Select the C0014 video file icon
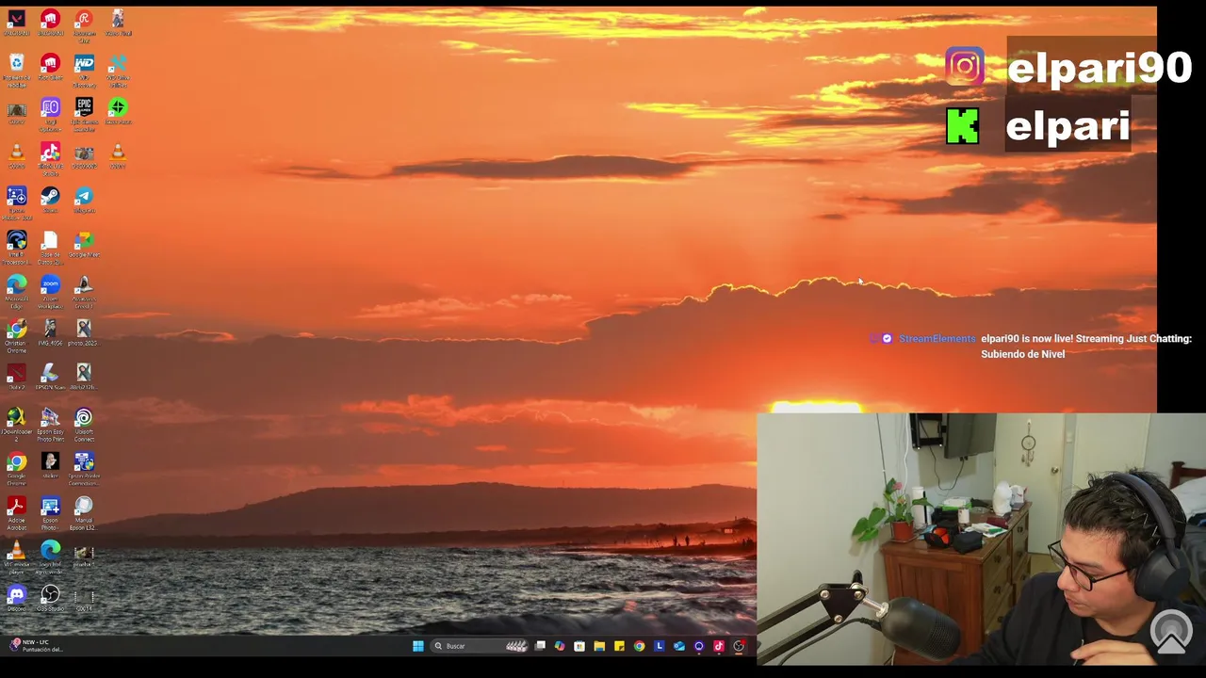 [x=84, y=598]
